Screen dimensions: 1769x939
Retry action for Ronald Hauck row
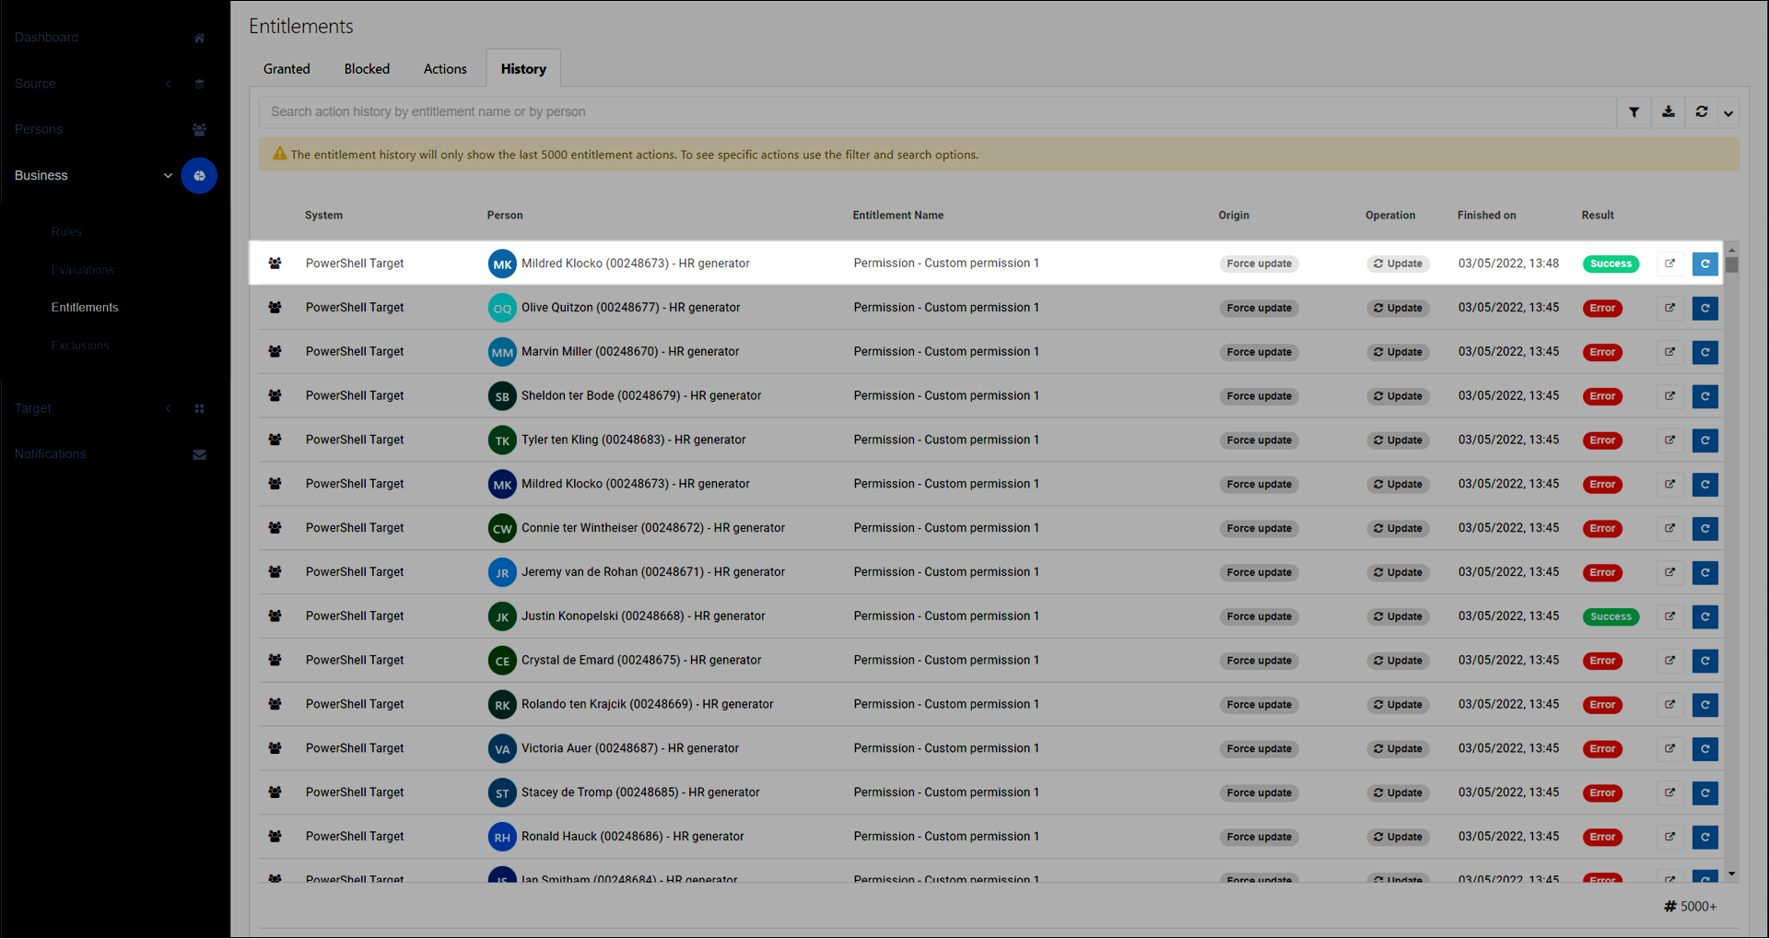click(x=1705, y=838)
